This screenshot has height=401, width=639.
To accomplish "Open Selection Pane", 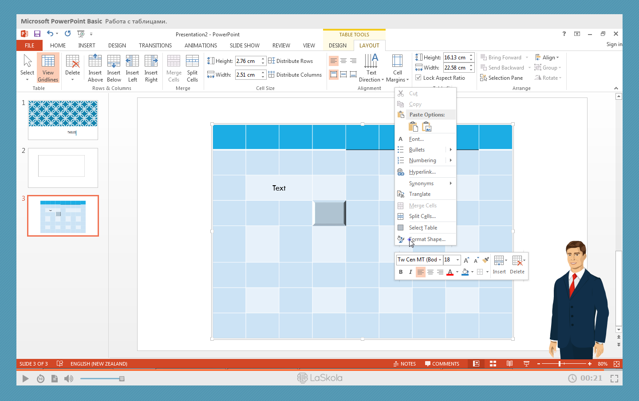I will 501,78.
